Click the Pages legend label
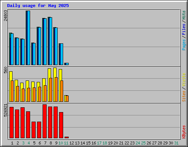Viewport: 188px width, 147px height. (184, 45)
